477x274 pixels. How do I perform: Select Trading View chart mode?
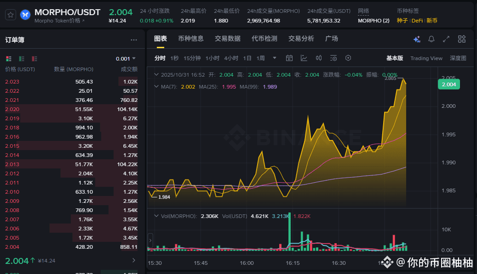click(426, 58)
